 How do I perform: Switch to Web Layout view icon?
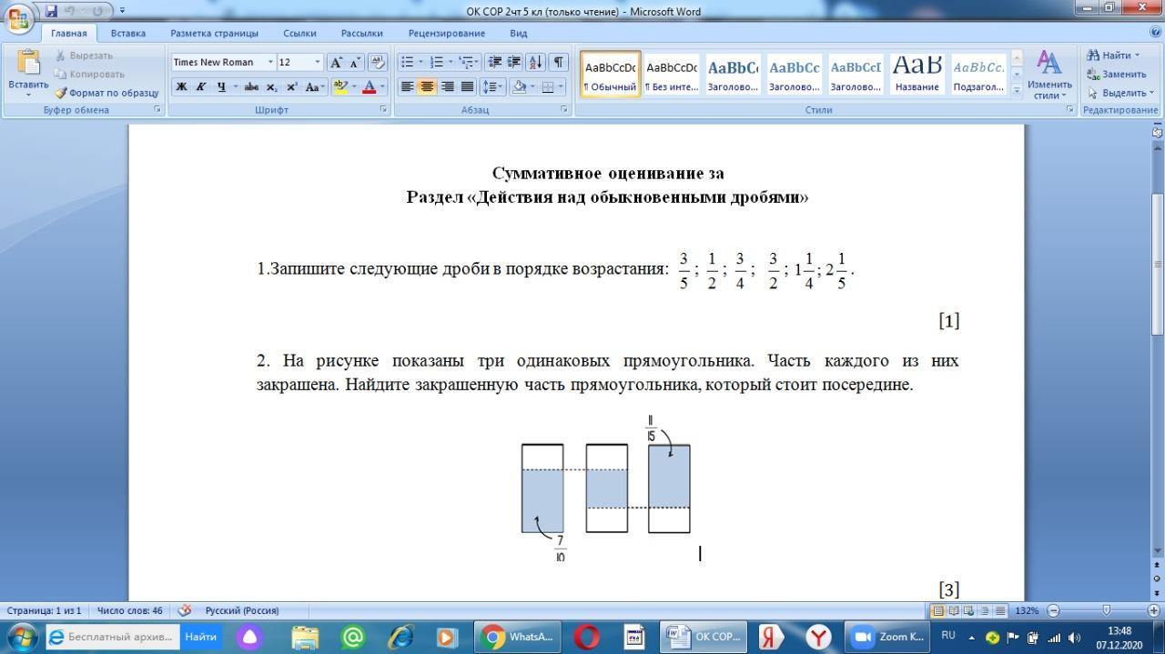point(969,610)
